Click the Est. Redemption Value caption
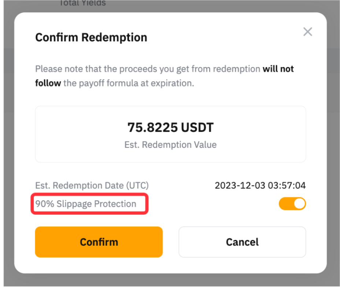 170,145
